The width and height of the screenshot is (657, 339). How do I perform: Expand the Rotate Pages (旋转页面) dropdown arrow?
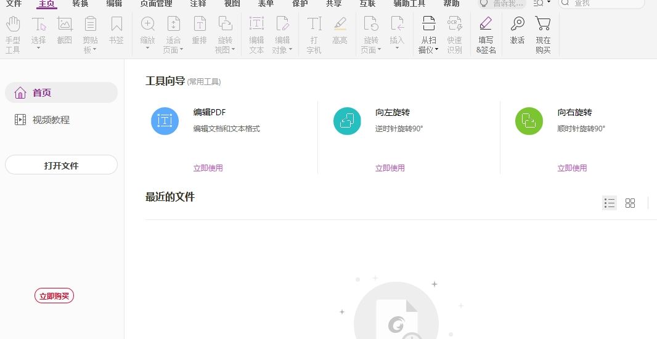pyautogui.click(x=379, y=50)
